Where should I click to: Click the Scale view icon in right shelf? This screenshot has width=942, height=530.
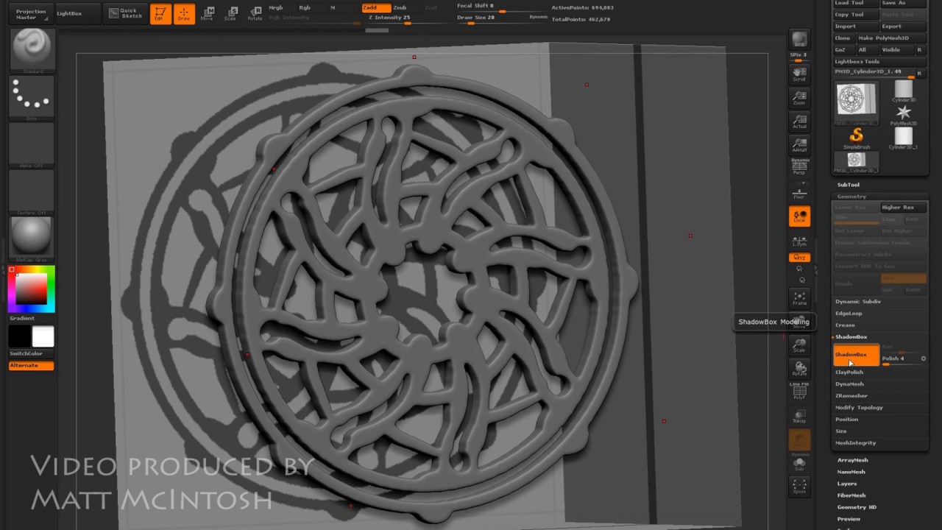[799, 345]
